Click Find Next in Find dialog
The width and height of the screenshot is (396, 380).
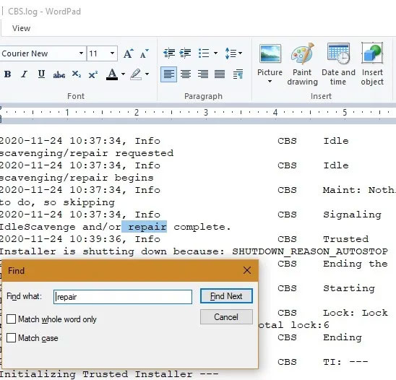click(x=226, y=296)
